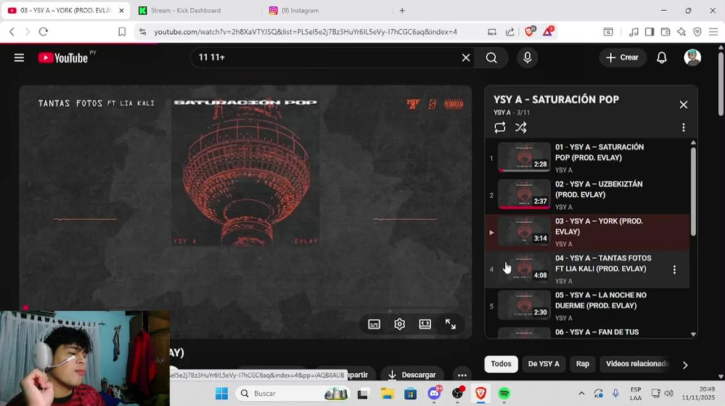725x406 pixels.
Task: Play 02 - UZBEKIZTÁN from the playlist
Action: tap(587, 195)
